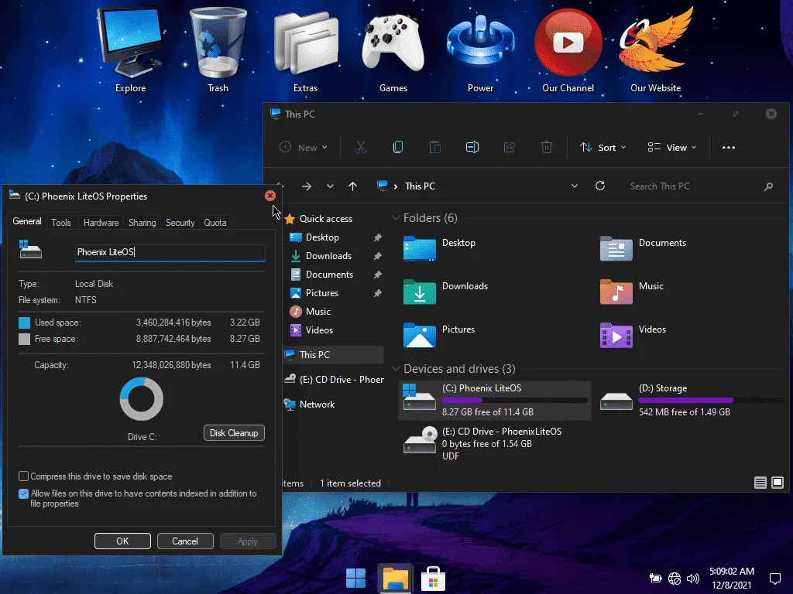Switch to the Sharing tab

(x=142, y=223)
